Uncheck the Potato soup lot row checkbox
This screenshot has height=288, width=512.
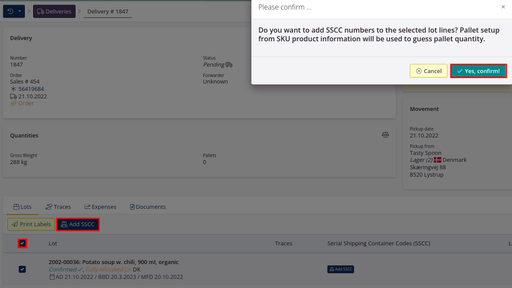point(22,269)
